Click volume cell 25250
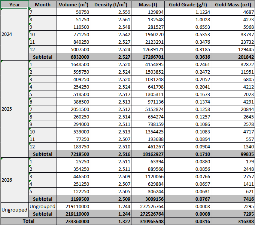The image size is (255, 225). click(73, 161)
